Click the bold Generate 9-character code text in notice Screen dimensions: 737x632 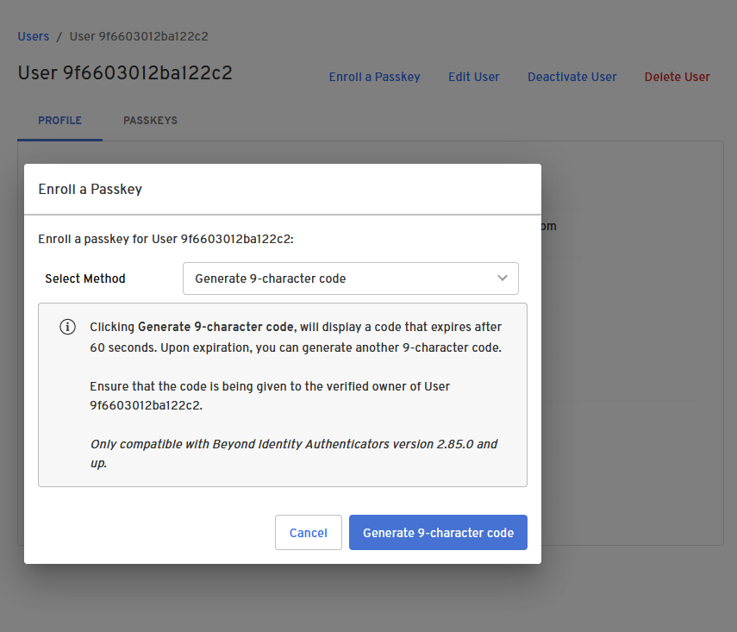[x=216, y=327]
